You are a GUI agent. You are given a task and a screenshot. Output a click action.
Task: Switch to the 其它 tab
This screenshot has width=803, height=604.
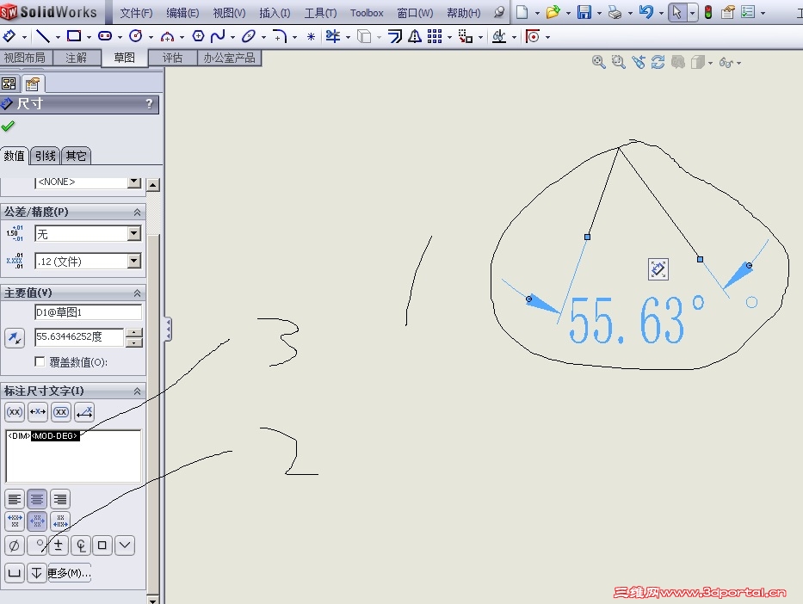(x=76, y=156)
